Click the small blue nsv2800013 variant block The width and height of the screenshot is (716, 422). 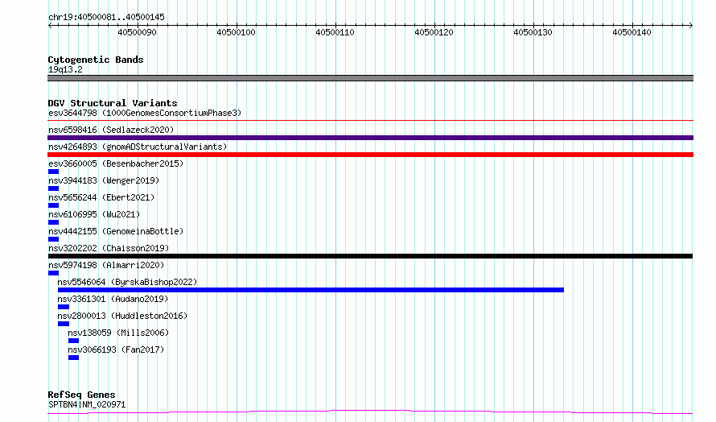click(x=64, y=324)
